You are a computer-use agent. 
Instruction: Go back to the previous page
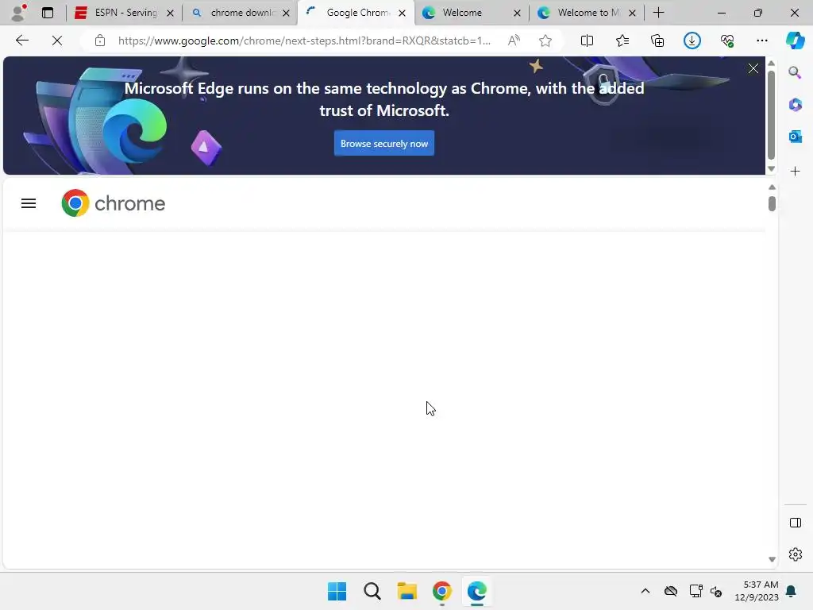coord(21,41)
